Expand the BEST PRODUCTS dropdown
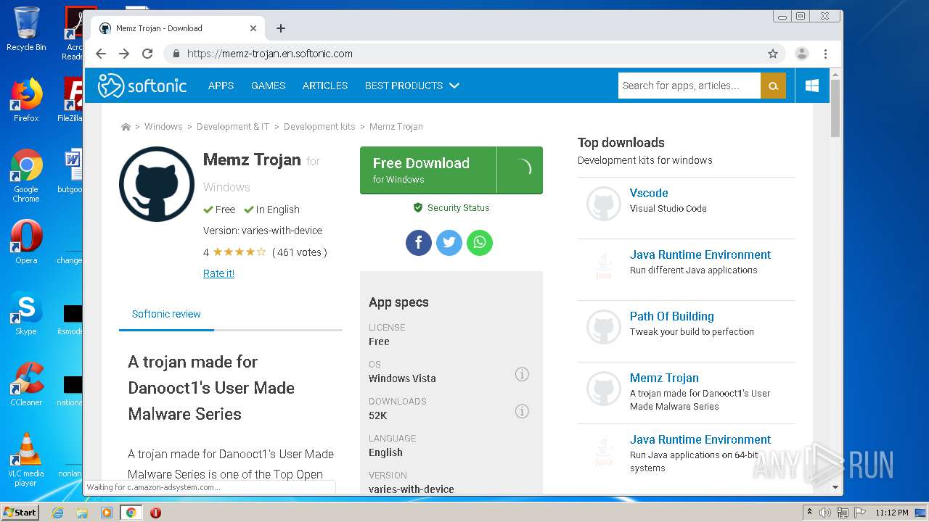The height and width of the screenshot is (522, 929). coord(412,86)
